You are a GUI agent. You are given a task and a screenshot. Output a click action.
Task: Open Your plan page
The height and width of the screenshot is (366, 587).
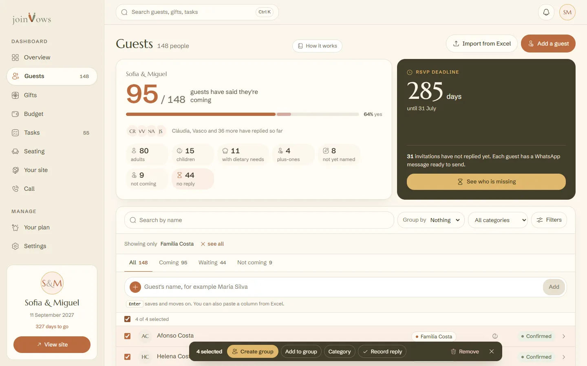pyautogui.click(x=52, y=227)
